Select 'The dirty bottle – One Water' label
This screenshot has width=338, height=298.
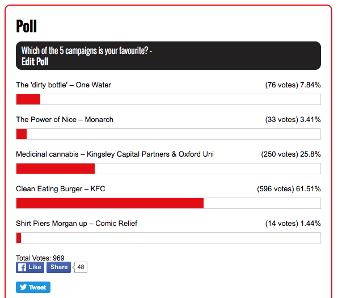[64, 85]
